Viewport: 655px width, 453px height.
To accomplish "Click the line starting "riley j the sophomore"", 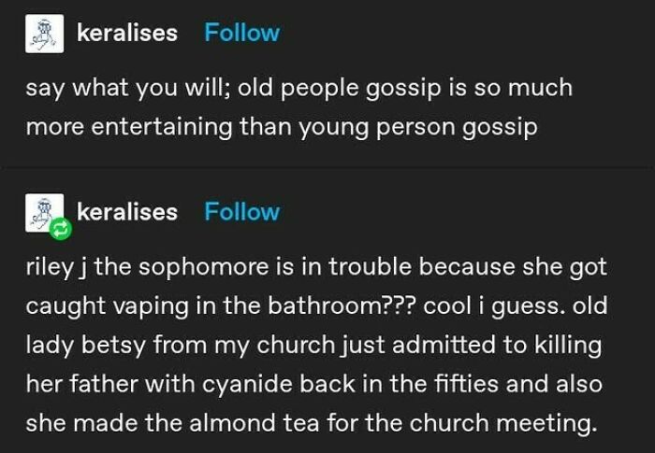I will coord(316,267).
